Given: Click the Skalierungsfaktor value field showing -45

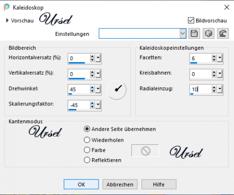Looking at the screenshot, I should coord(79,105).
